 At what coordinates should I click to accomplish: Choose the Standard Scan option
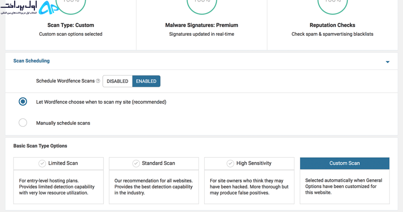coord(154,163)
